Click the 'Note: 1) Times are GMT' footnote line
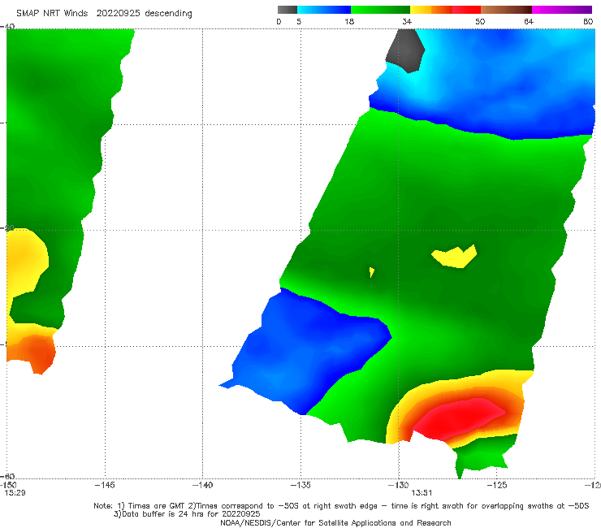This screenshot has width=601, height=528. click(341, 506)
